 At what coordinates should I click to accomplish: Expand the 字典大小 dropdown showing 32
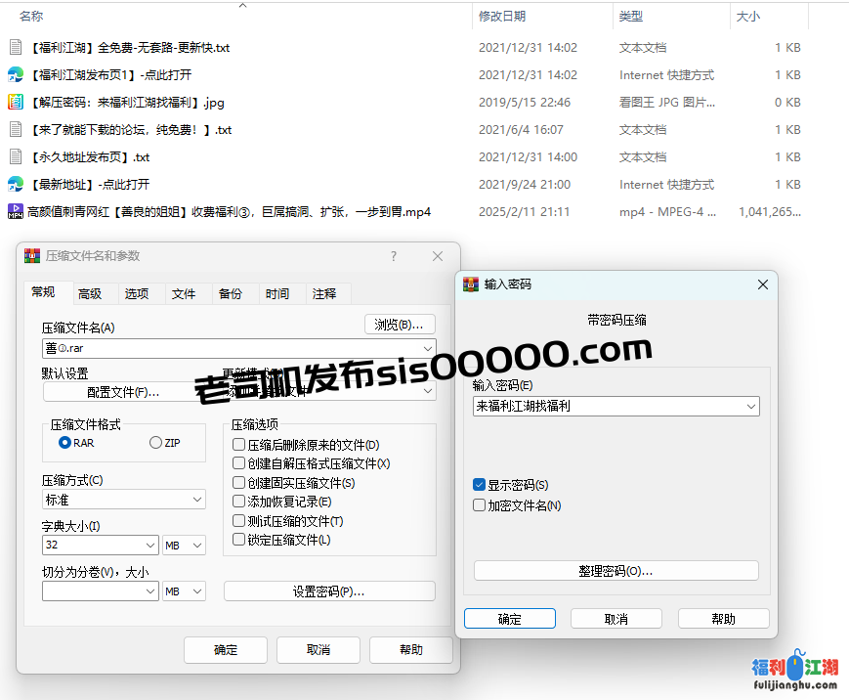coord(150,546)
